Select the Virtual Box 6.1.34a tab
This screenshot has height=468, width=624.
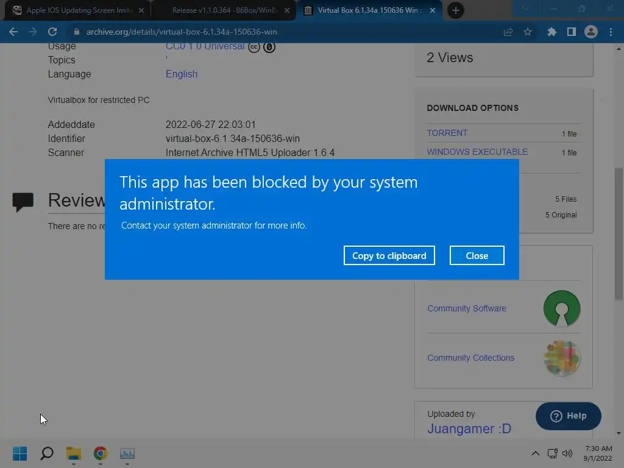(368, 10)
